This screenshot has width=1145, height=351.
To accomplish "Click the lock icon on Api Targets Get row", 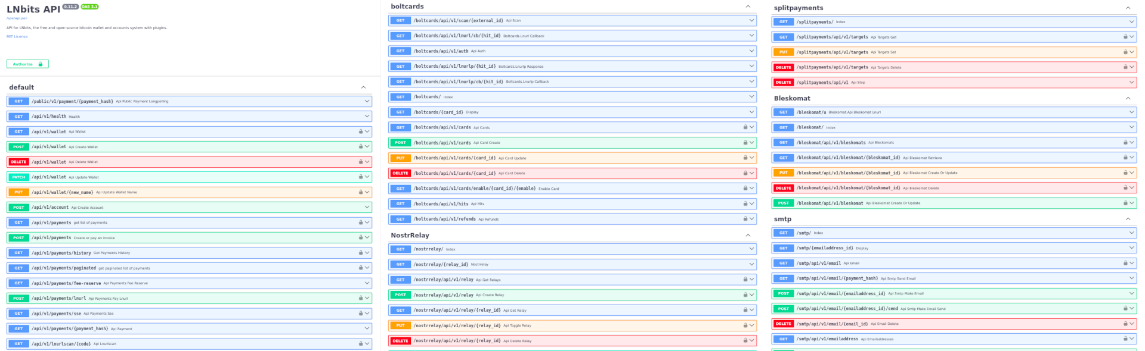I will coord(1125,37).
